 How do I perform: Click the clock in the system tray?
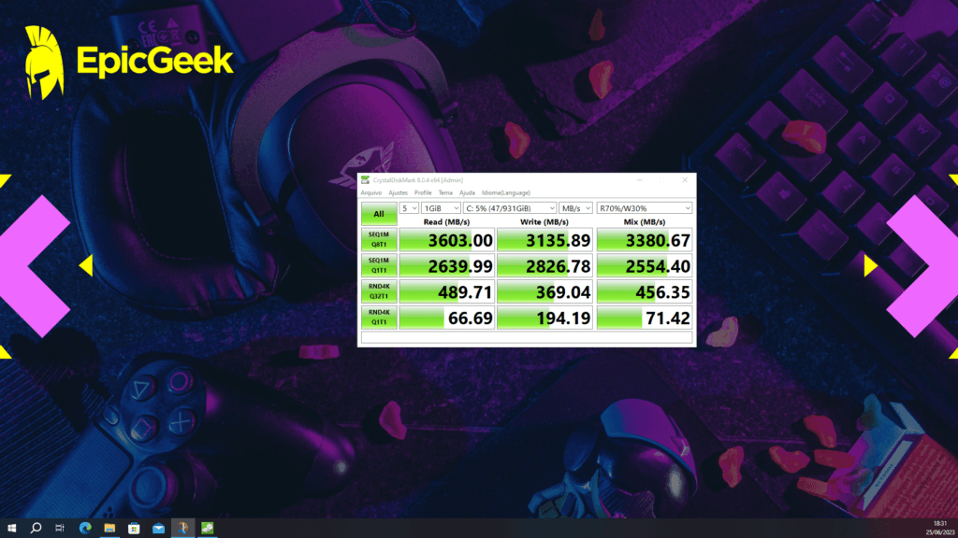point(939,528)
